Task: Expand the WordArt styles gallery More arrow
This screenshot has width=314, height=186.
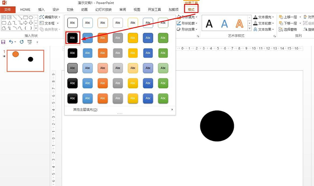Action: (x=250, y=29)
